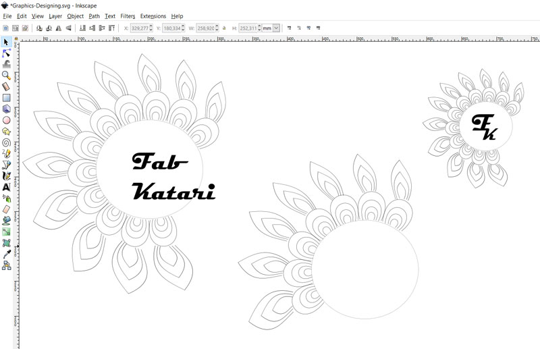Select the Selector arrow tool

[6, 42]
